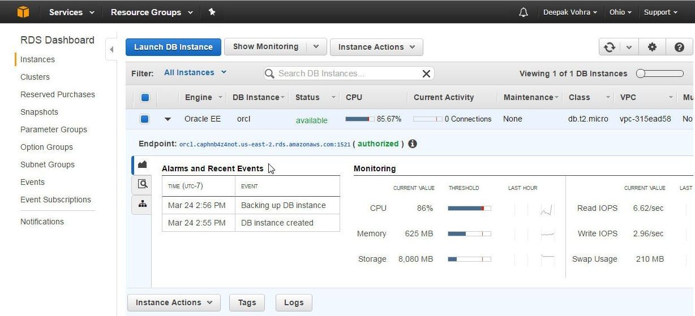Open the Subnet Groups sidebar link
Viewport: 695px width, 316px height.
[x=48, y=165]
